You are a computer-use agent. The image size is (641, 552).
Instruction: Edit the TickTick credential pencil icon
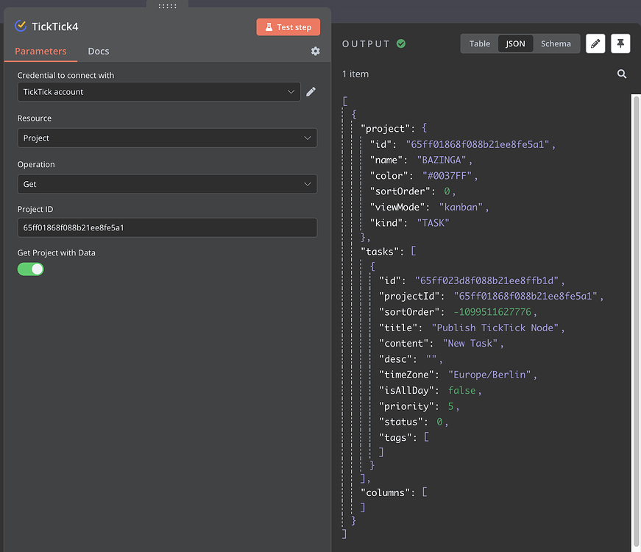311,91
